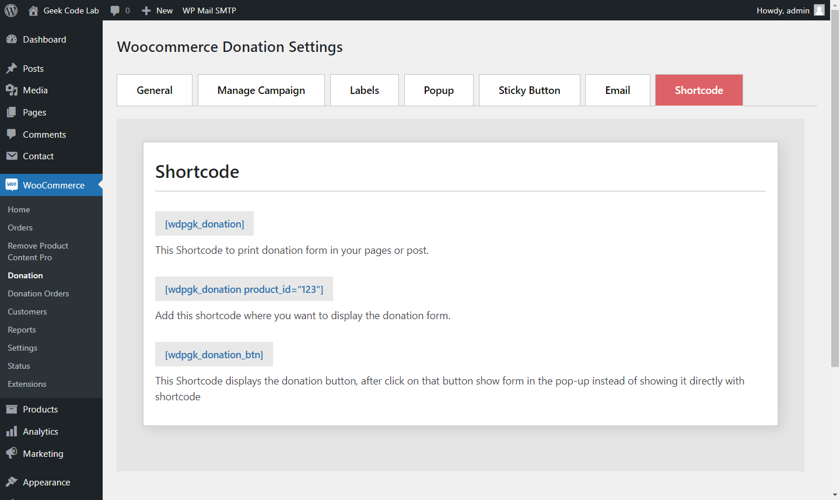
Task: Click the site home icon
Action: (x=33, y=11)
